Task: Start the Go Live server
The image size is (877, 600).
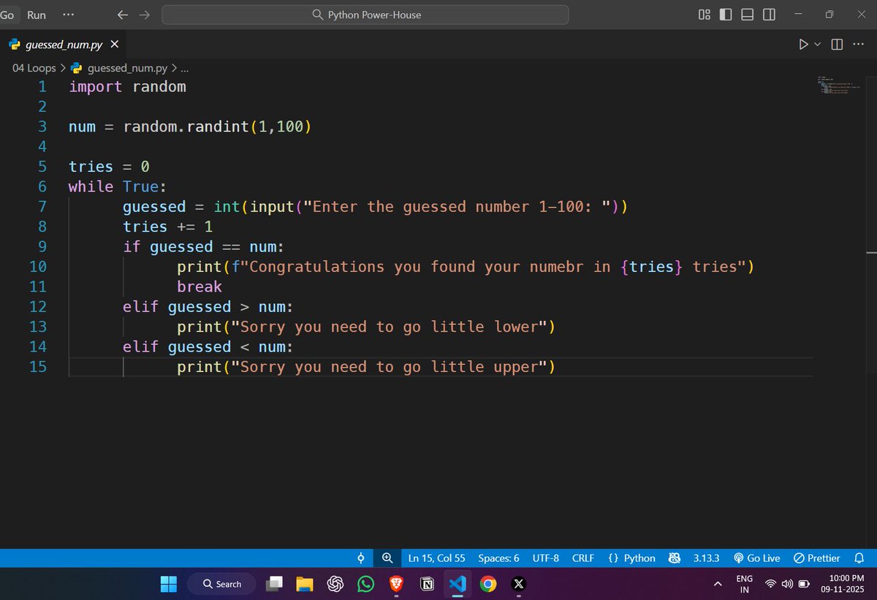Action: 756,558
